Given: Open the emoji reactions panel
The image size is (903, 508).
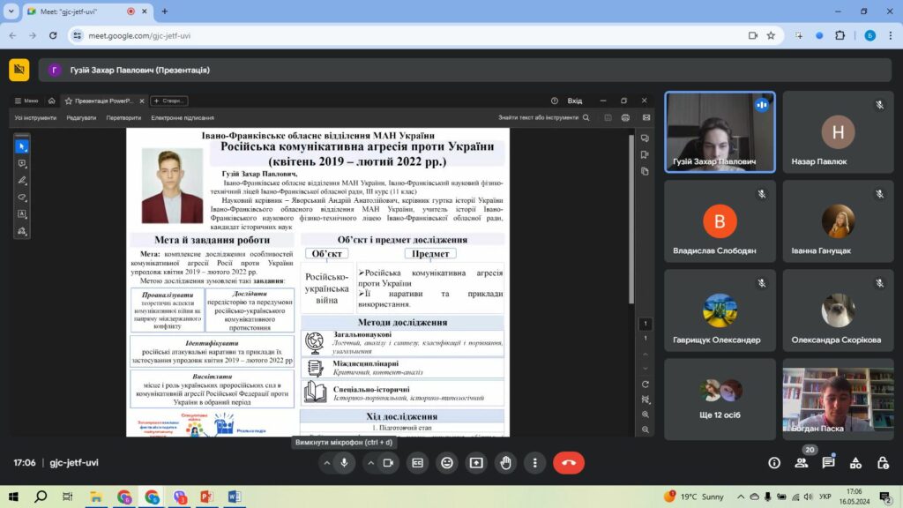Looking at the screenshot, I should click(x=447, y=462).
